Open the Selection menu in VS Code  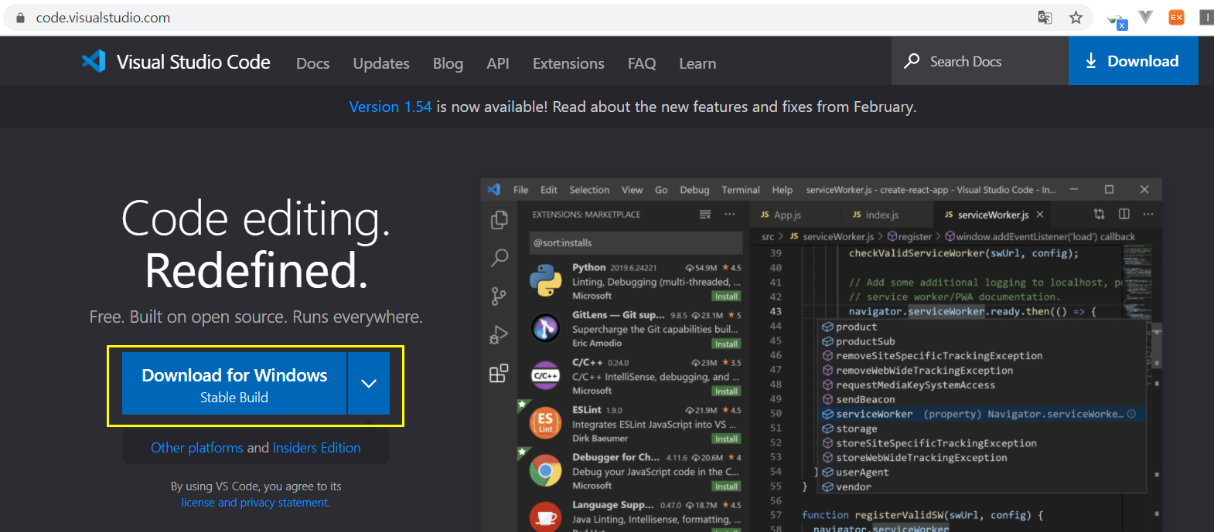[589, 190]
